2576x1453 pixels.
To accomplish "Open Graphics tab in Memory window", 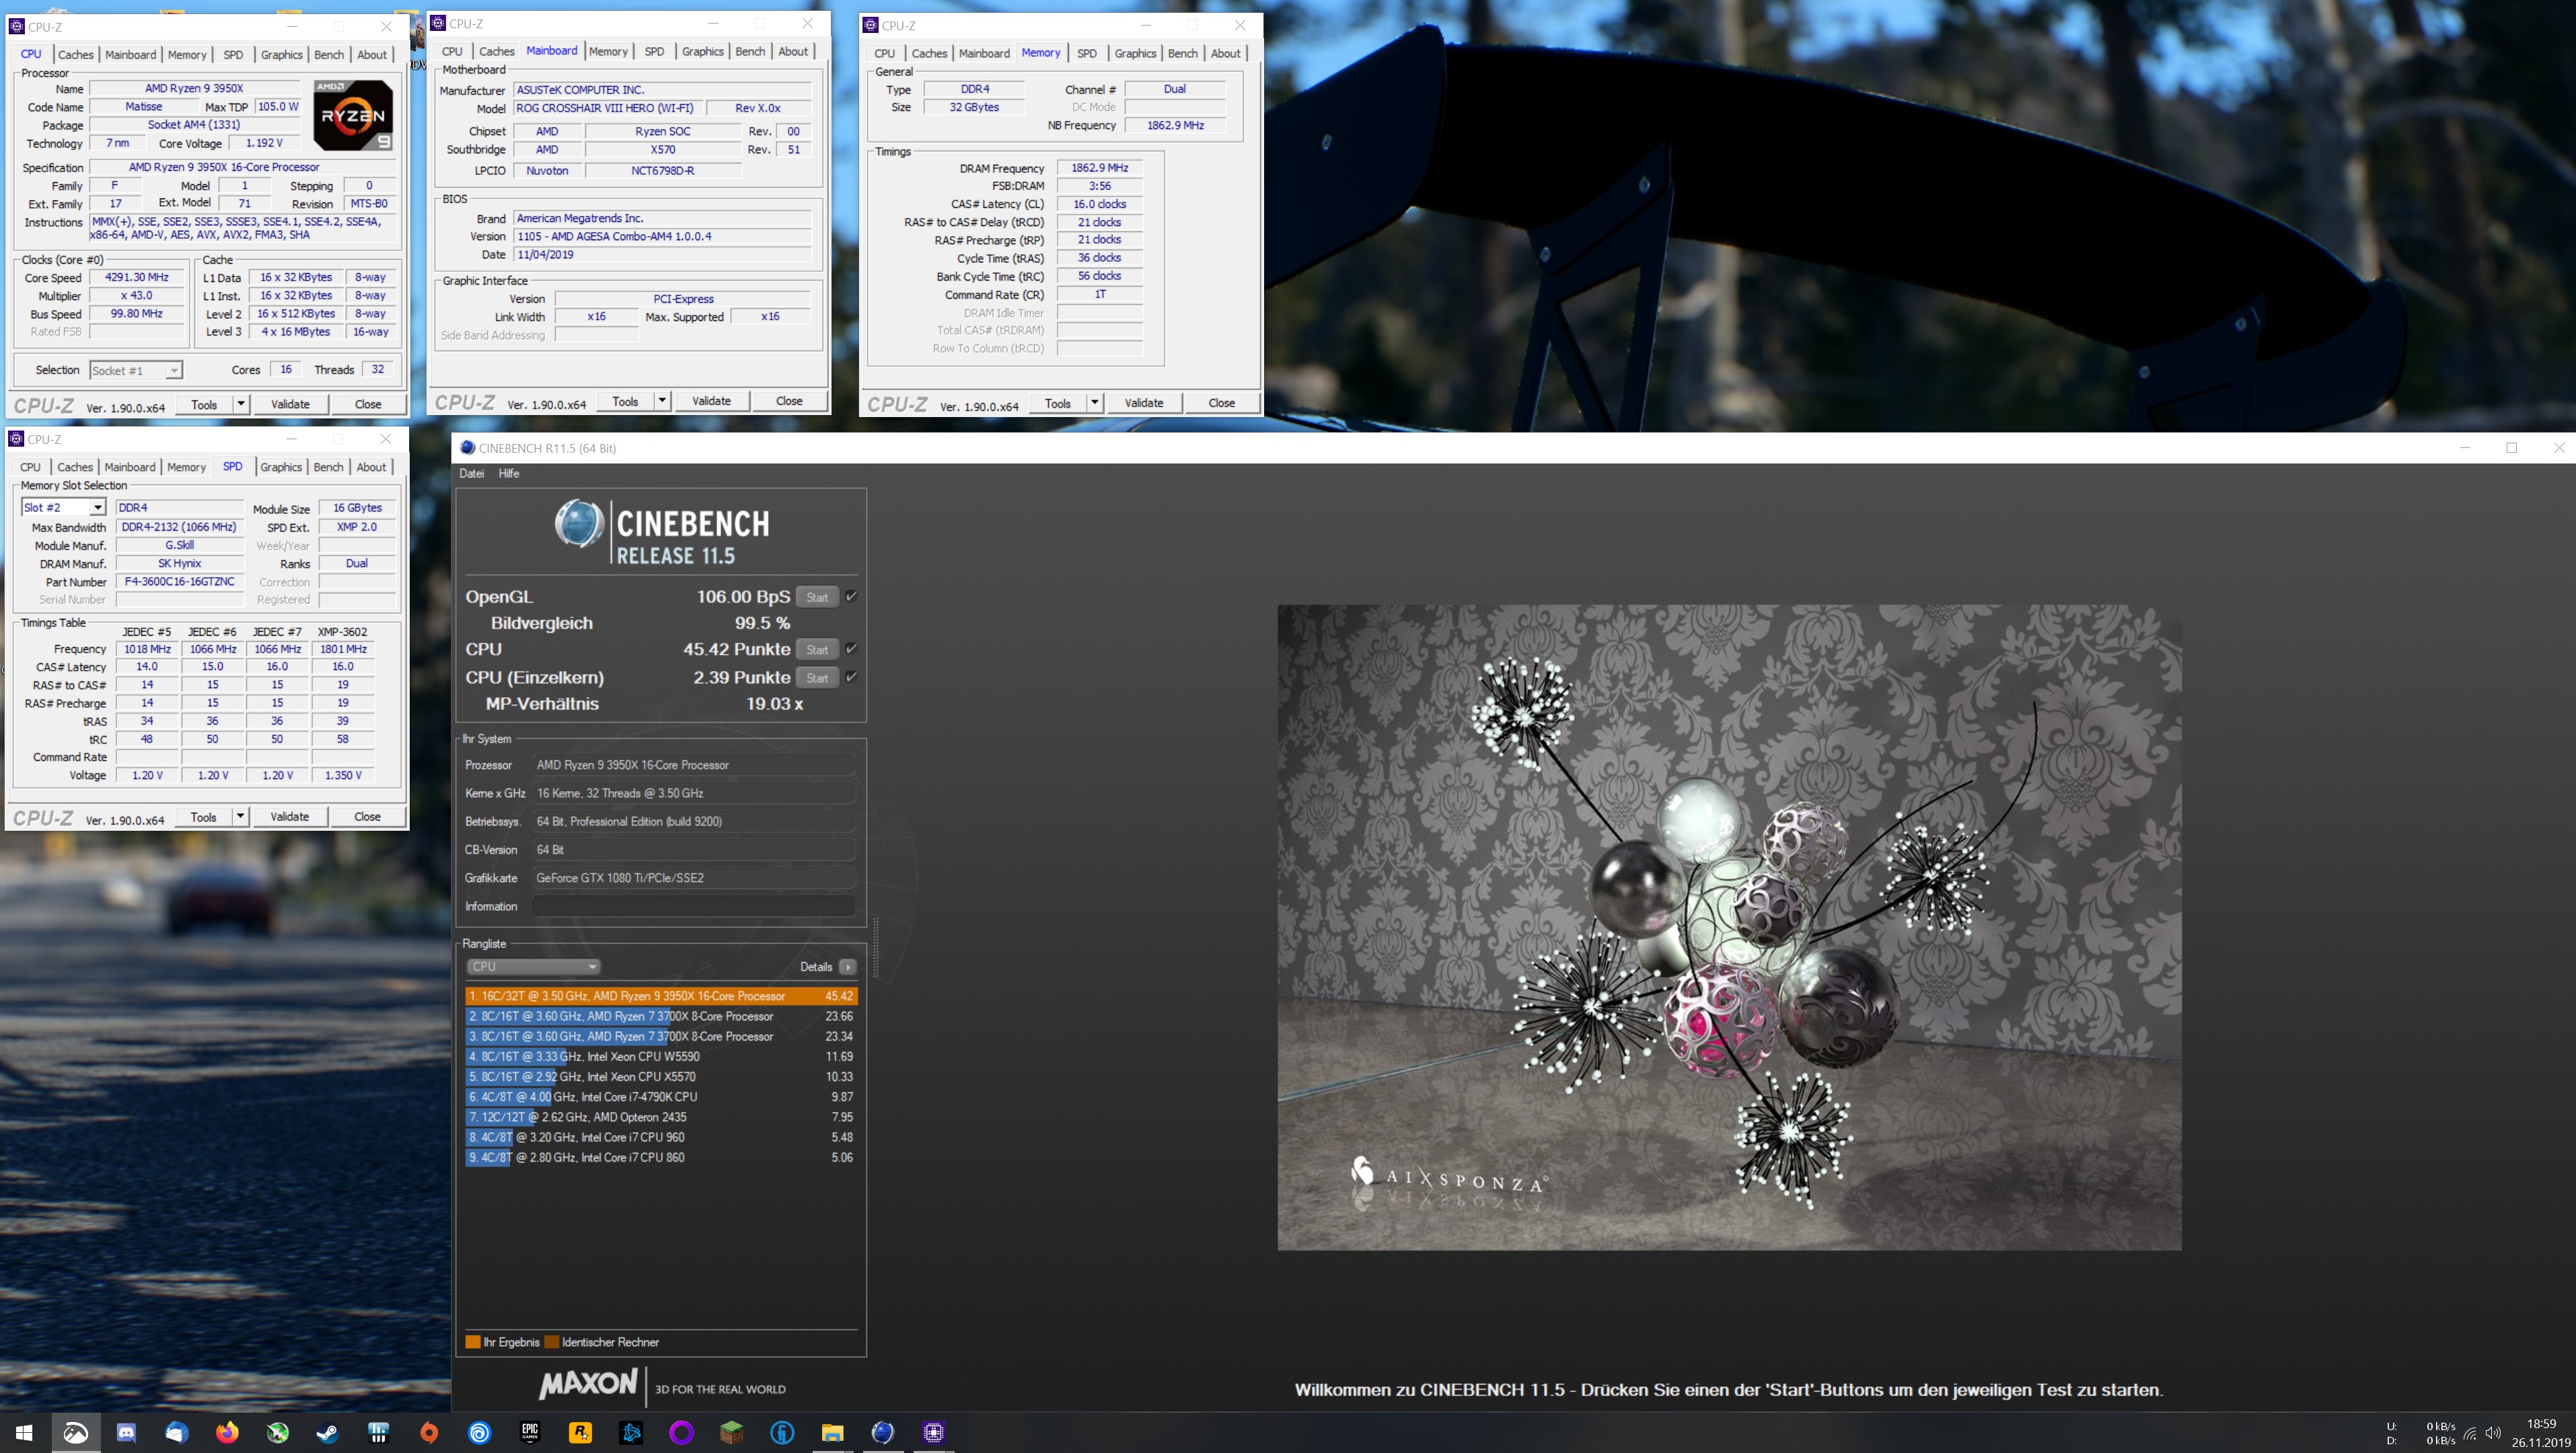I will [x=1135, y=54].
